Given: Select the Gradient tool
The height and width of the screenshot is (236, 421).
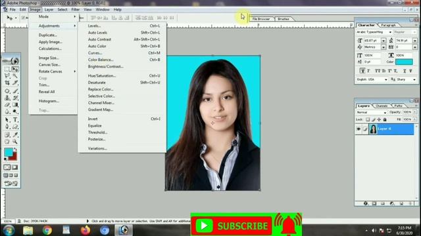Looking at the screenshot, I should point(15,105).
